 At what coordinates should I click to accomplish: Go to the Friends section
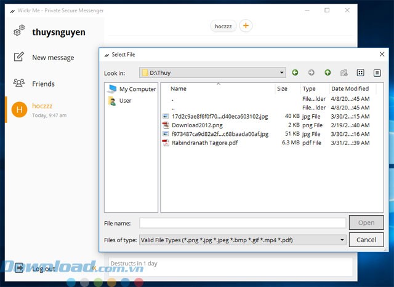point(43,84)
